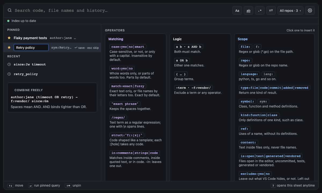
Task: Insert /regex/ operator
Action: [118, 117]
